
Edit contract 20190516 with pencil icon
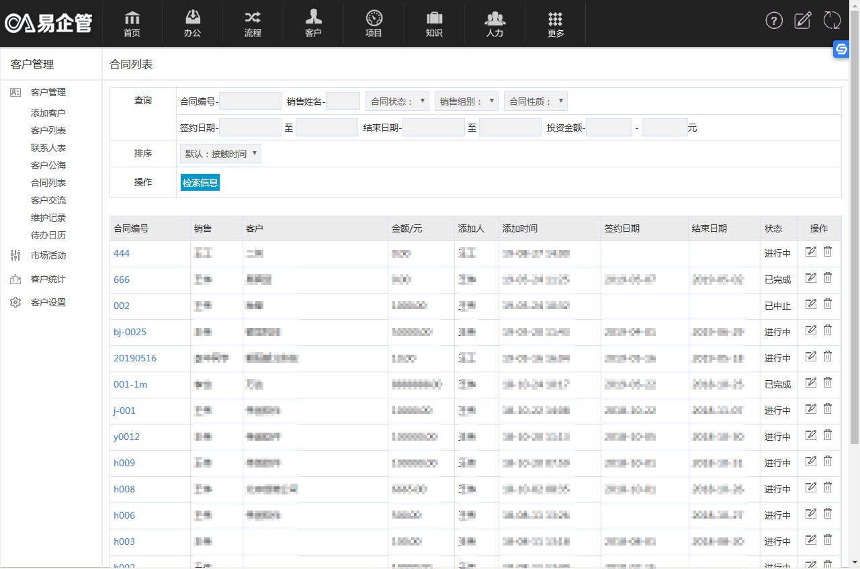pos(811,356)
